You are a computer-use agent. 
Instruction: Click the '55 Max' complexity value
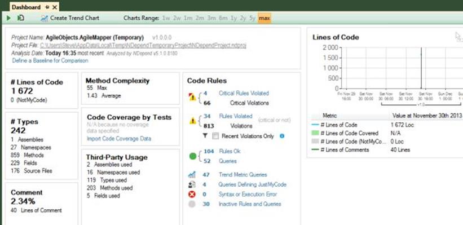pos(97,88)
